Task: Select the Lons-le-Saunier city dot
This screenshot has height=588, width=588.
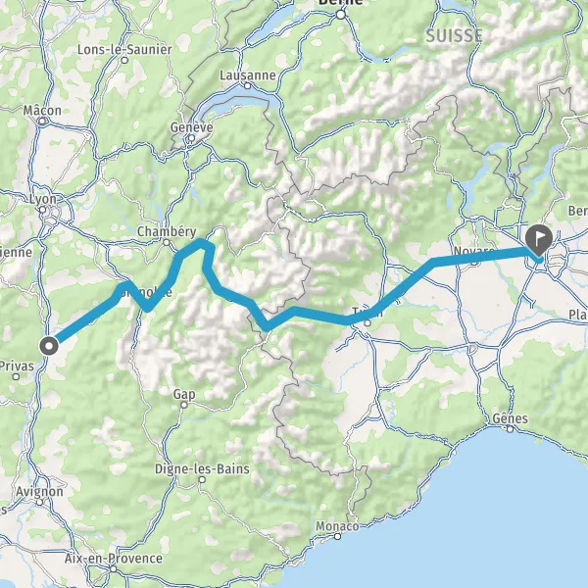Action: click(x=124, y=60)
